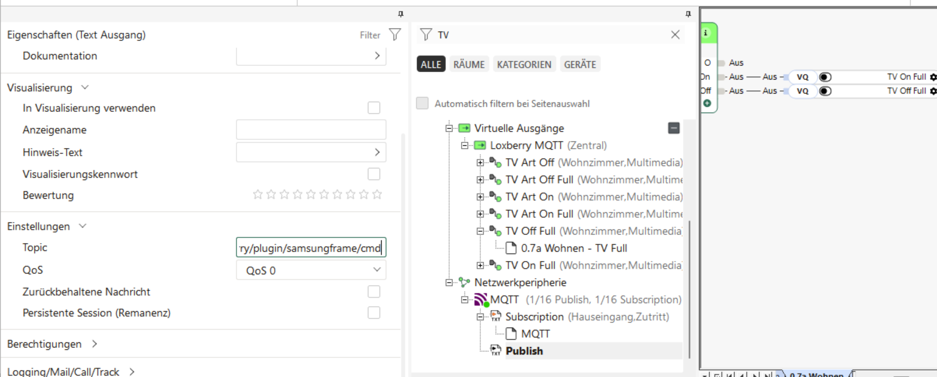Click the Anzeigename input field
This screenshot has width=937, height=377.
pos(311,130)
